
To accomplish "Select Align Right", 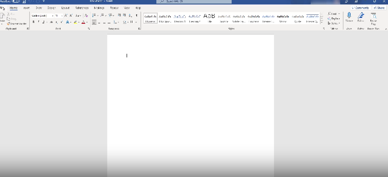I will coord(104,22).
